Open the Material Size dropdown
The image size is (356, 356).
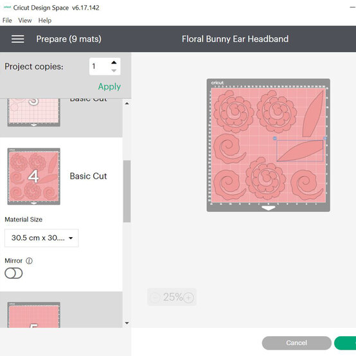pyautogui.click(x=42, y=238)
